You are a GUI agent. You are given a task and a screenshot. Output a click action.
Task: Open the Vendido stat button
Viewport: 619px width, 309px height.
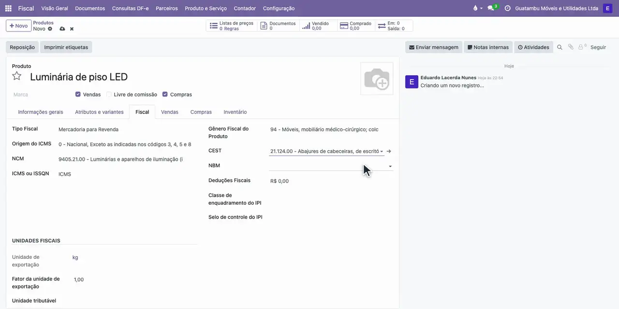(318, 26)
